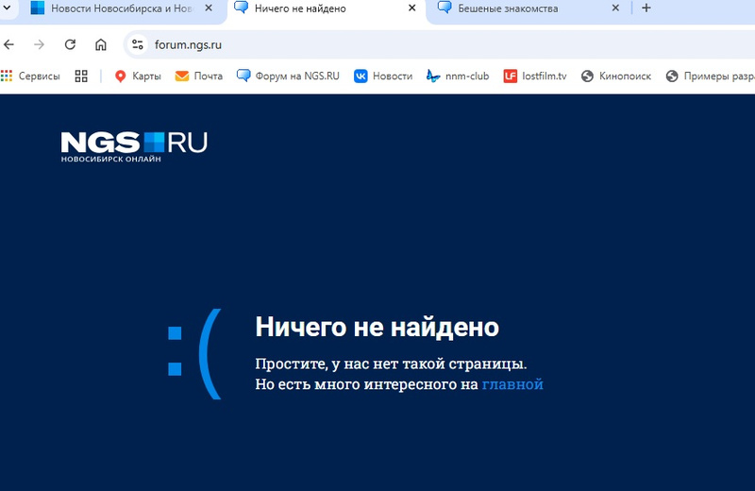Open the Примеры разр bookmark
The image size is (755, 491).
[x=711, y=76]
